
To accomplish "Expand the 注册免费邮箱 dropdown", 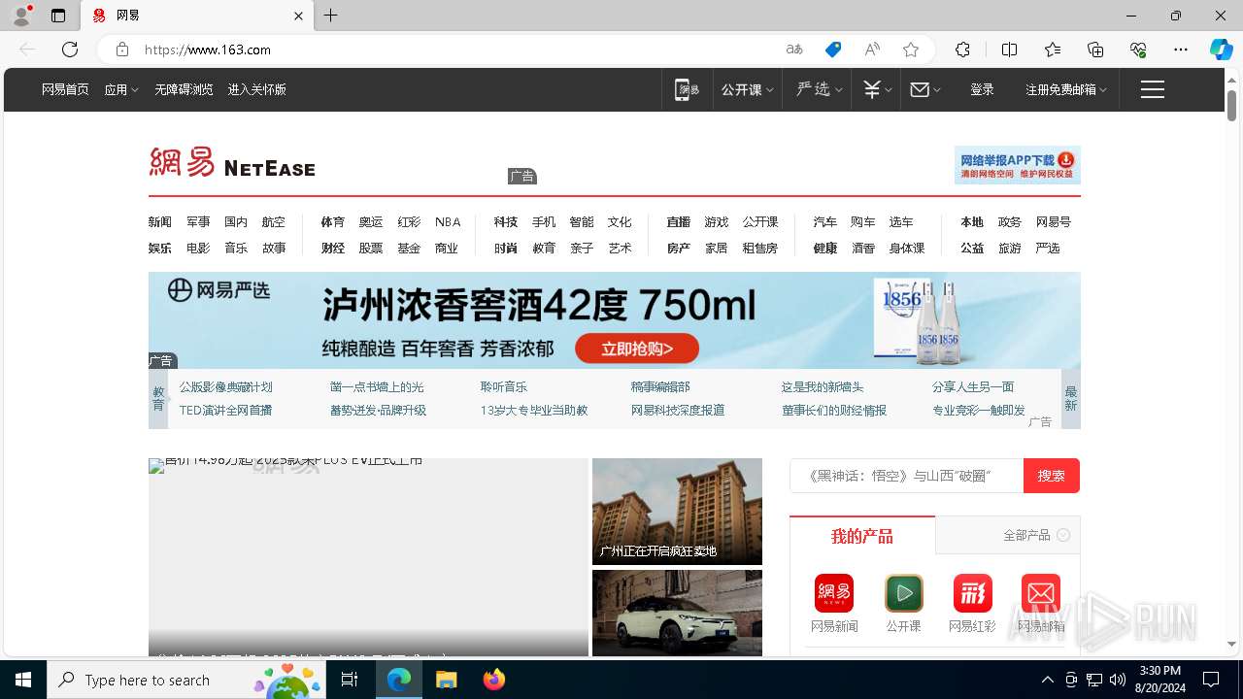I will click(x=1066, y=89).
